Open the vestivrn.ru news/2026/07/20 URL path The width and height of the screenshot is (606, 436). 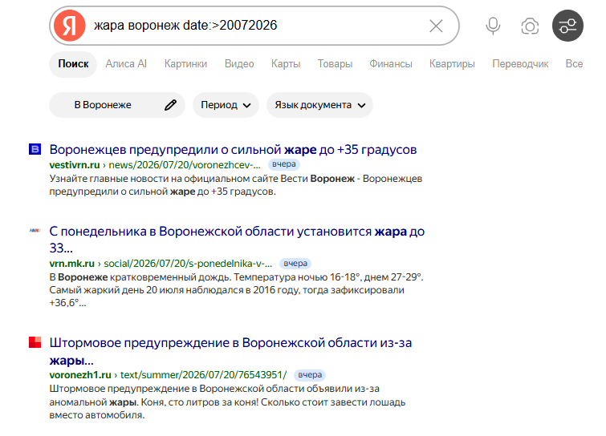point(185,165)
